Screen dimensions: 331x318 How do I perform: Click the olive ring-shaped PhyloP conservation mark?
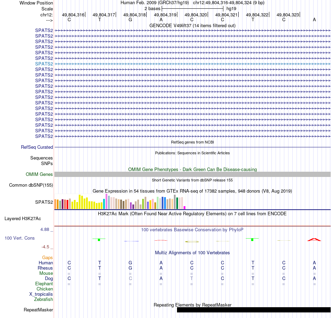coord(192,242)
